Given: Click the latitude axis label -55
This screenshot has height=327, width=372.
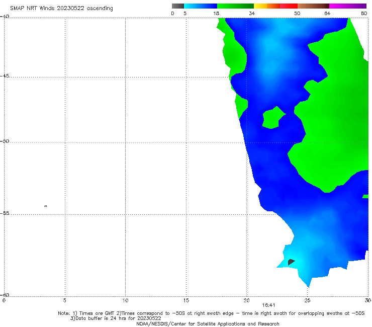Looking at the screenshot, I should [5, 213].
